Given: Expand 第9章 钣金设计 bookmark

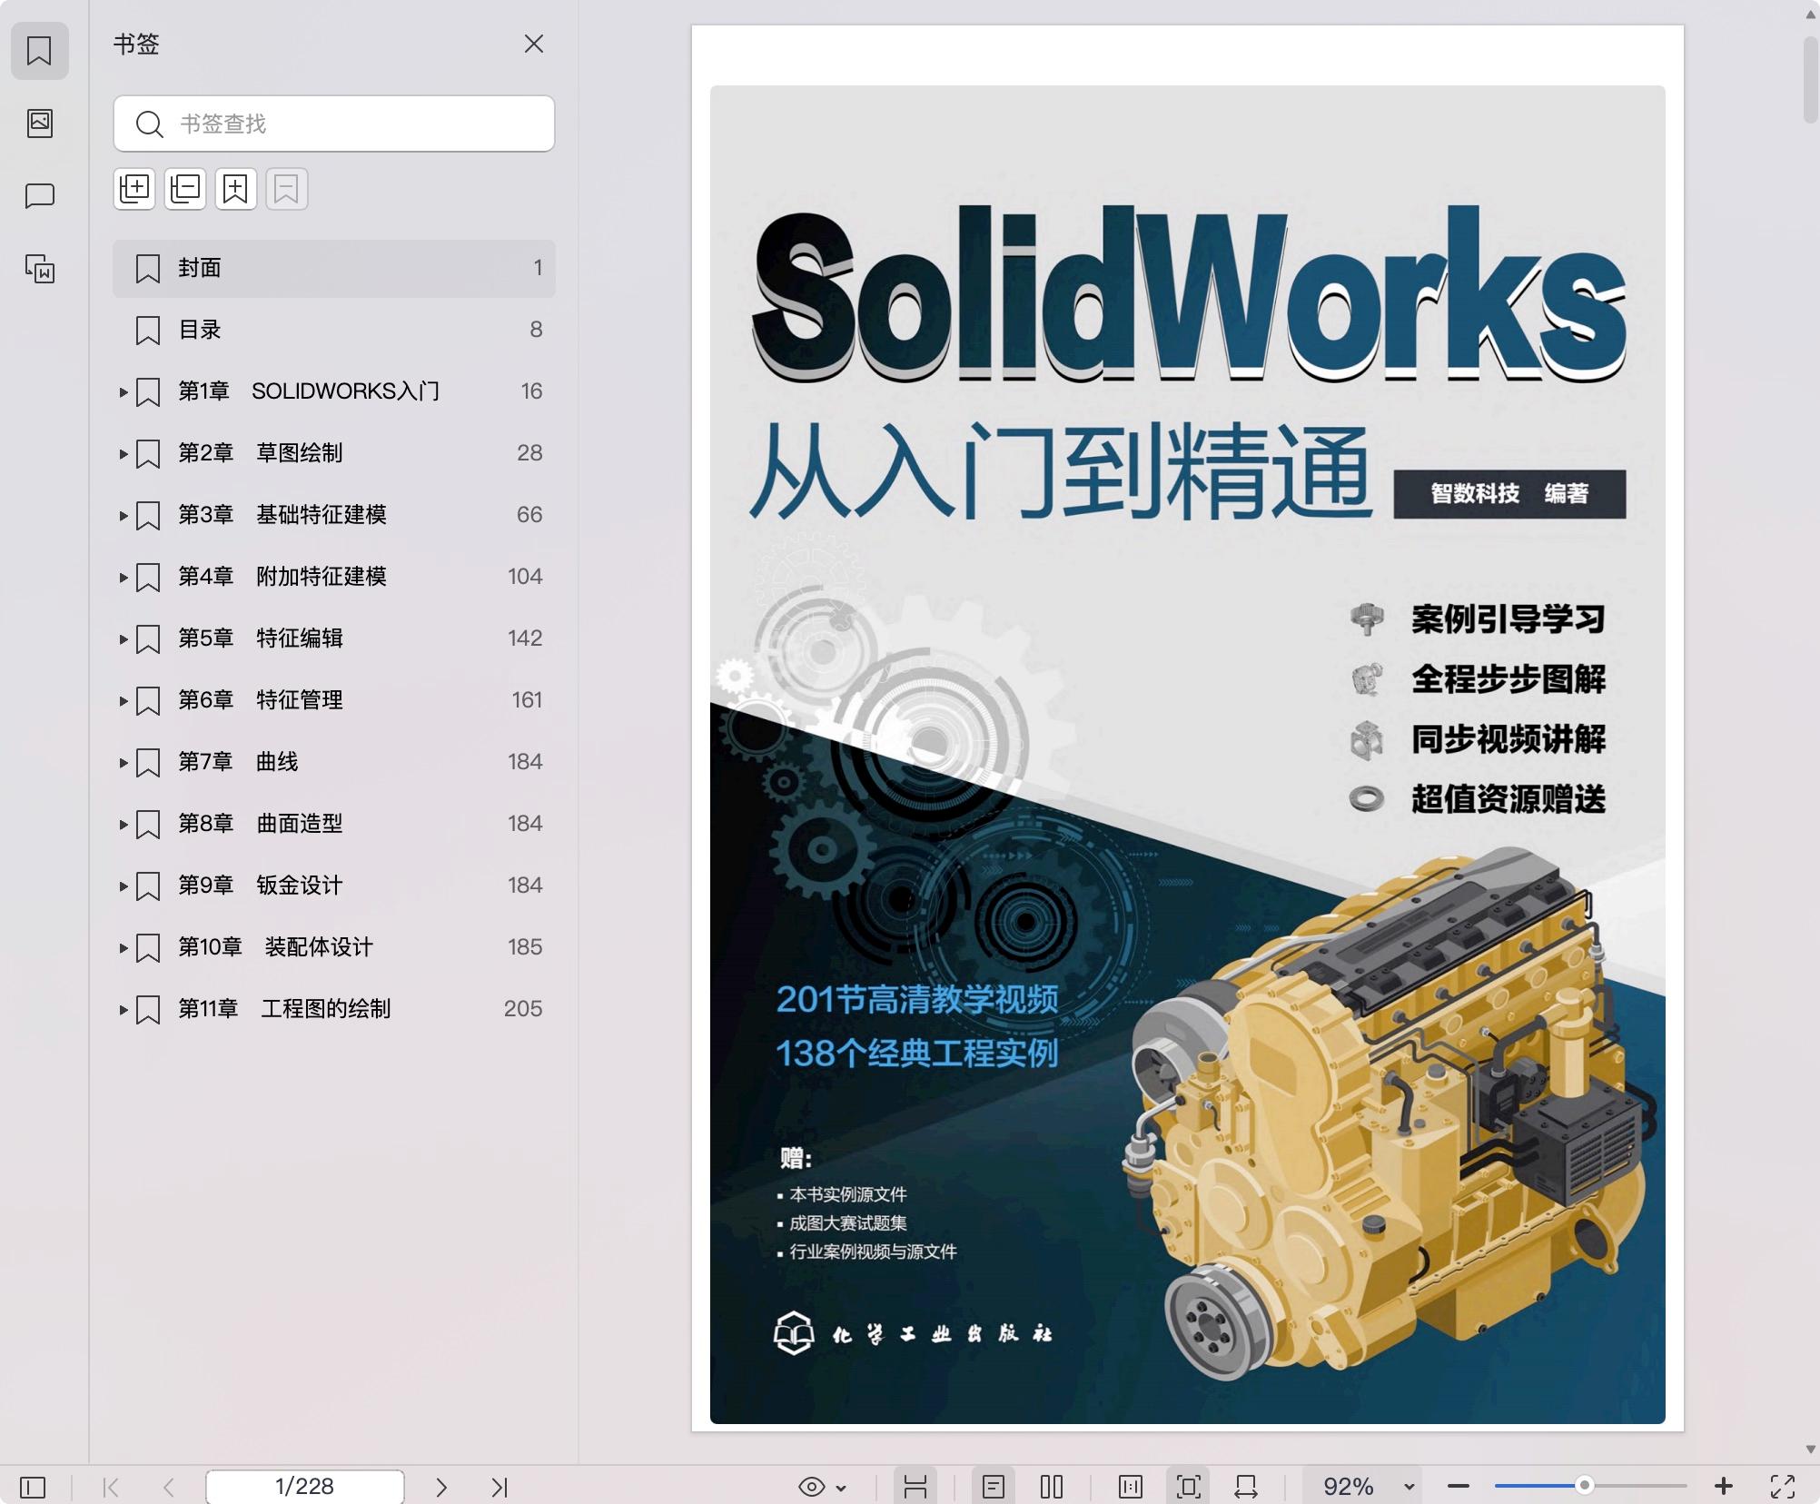Looking at the screenshot, I should 124,886.
